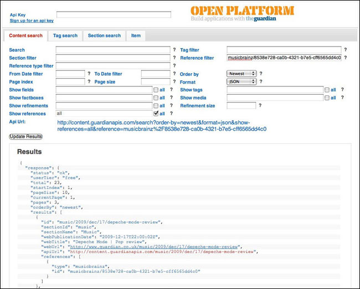This screenshot has width=360, height=289.
Task: Click into the Page index field
Action: pyautogui.click(x=70, y=81)
